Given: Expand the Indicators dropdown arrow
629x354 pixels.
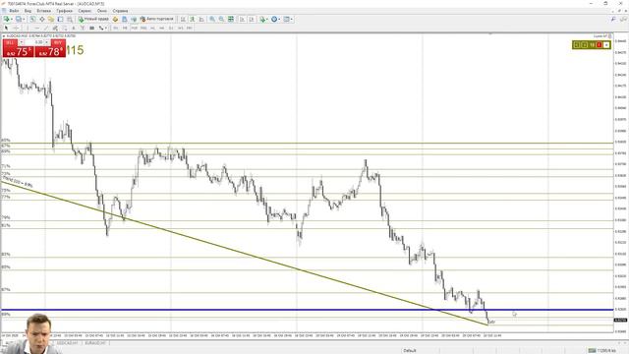Looking at the screenshot, I should tap(267, 19).
